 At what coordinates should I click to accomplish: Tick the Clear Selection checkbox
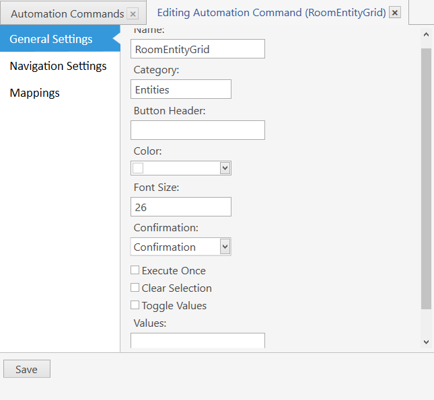click(x=135, y=288)
